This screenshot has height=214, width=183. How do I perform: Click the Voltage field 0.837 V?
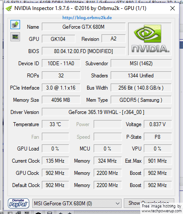158,124
